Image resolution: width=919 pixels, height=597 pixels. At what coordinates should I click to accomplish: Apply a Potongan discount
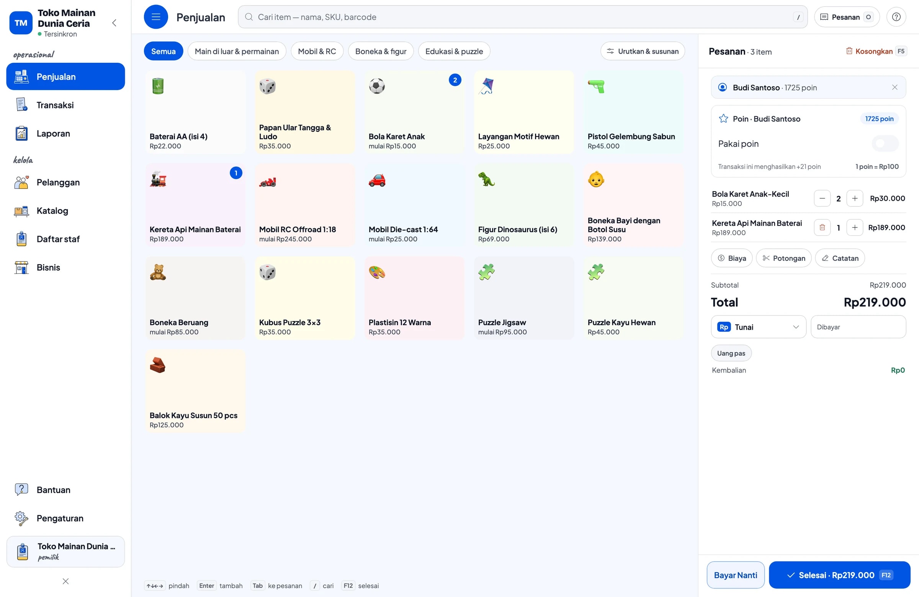(x=783, y=258)
